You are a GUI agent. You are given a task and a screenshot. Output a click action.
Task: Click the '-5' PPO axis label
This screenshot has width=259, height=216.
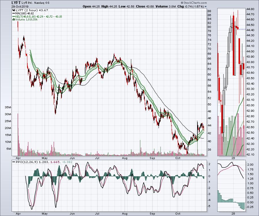(x=209, y=206)
